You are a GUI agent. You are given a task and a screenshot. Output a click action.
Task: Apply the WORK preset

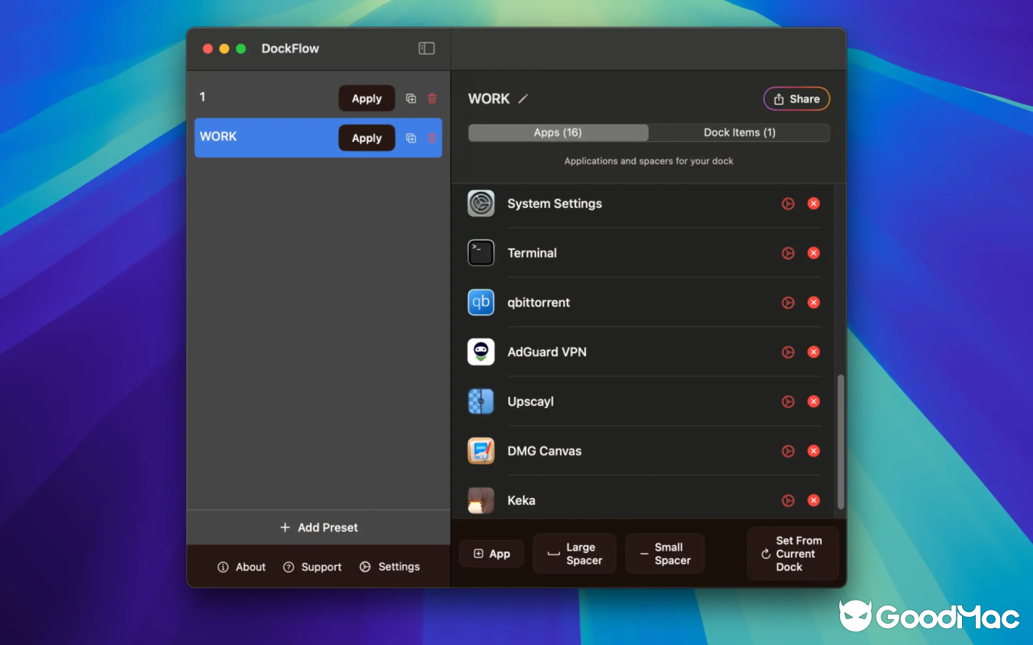tap(366, 137)
